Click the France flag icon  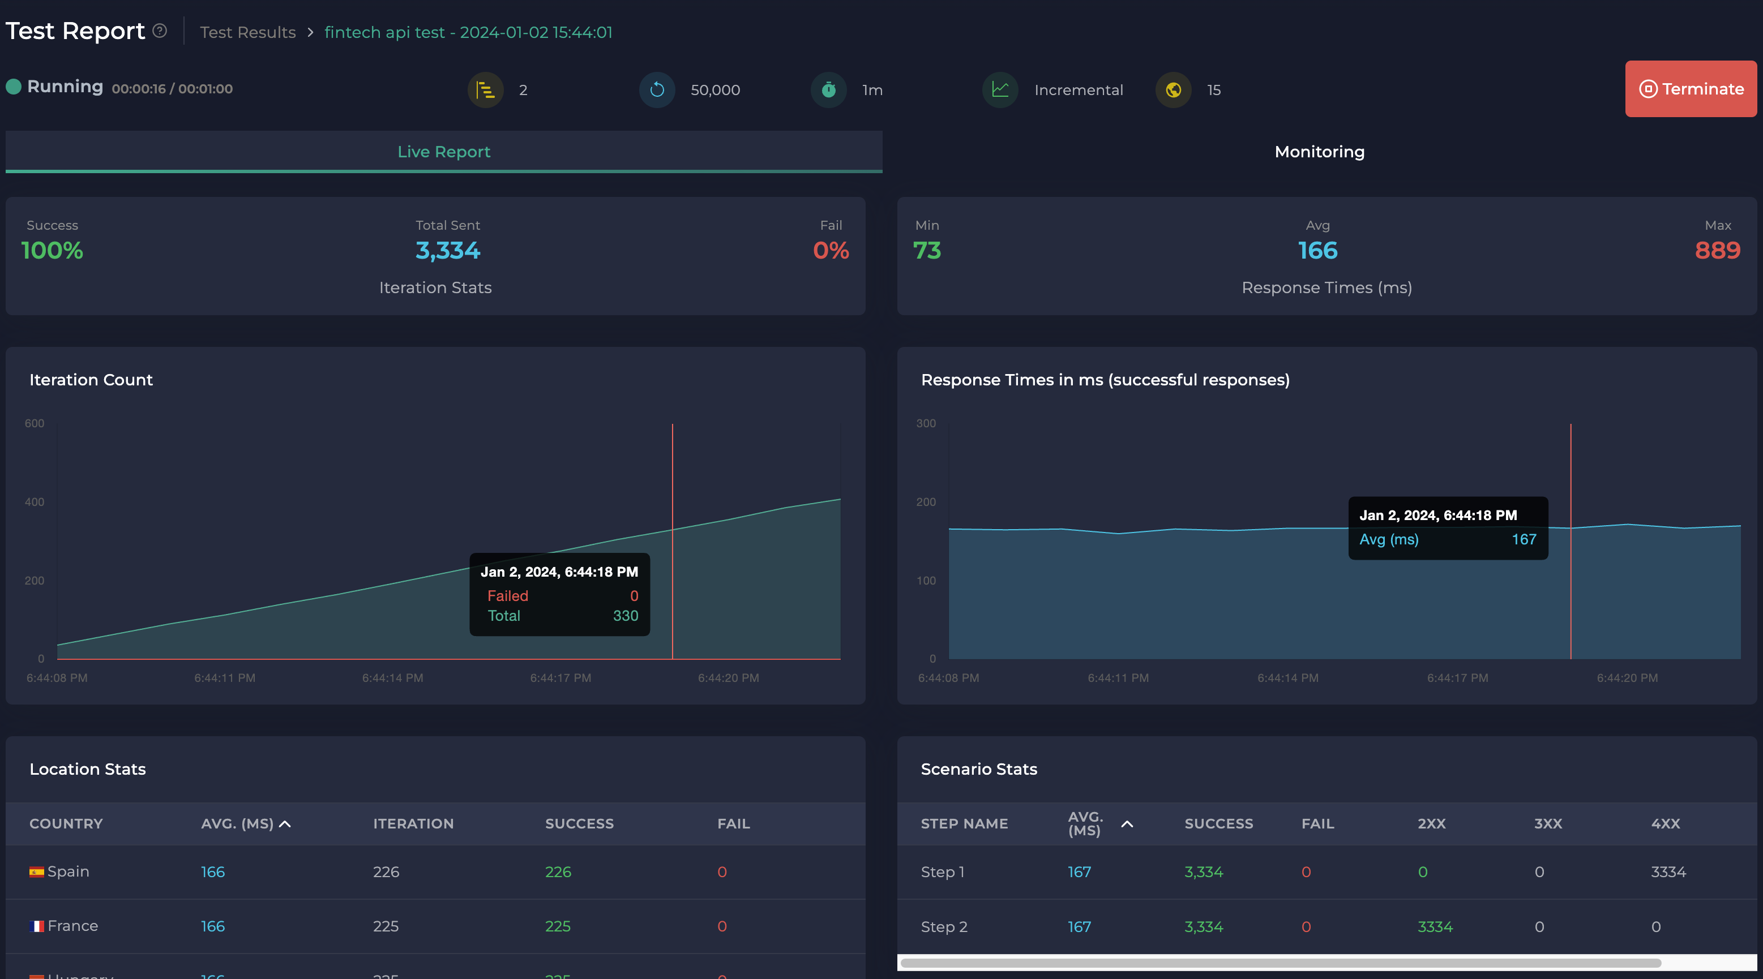(x=37, y=926)
